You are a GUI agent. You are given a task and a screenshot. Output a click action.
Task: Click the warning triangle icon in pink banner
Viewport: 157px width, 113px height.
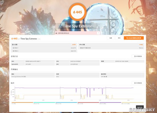(x=56, y=33)
